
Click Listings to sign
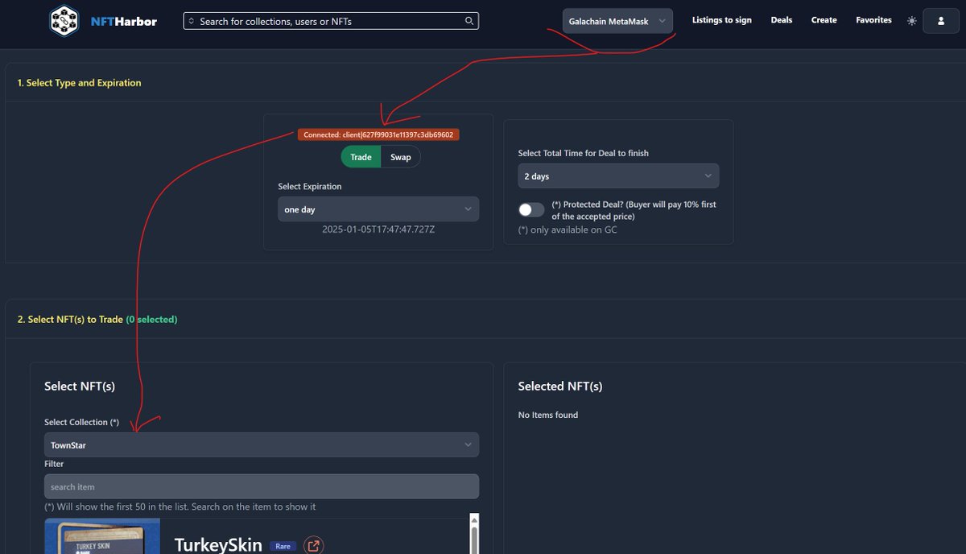tap(721, 20)
